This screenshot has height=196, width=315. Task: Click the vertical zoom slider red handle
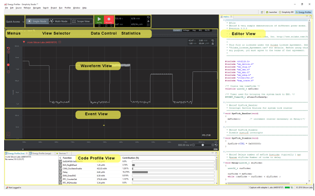[8, 65]
